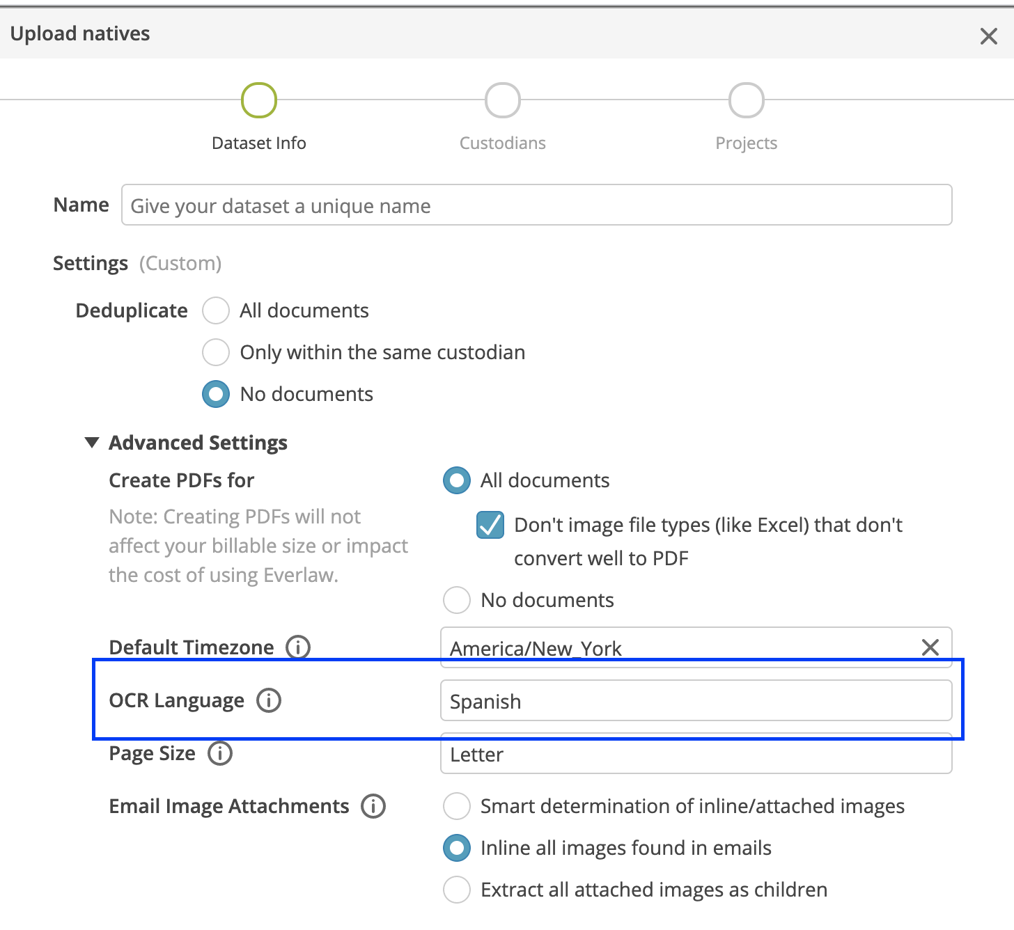Click the Custodians step label

[503, 143]
